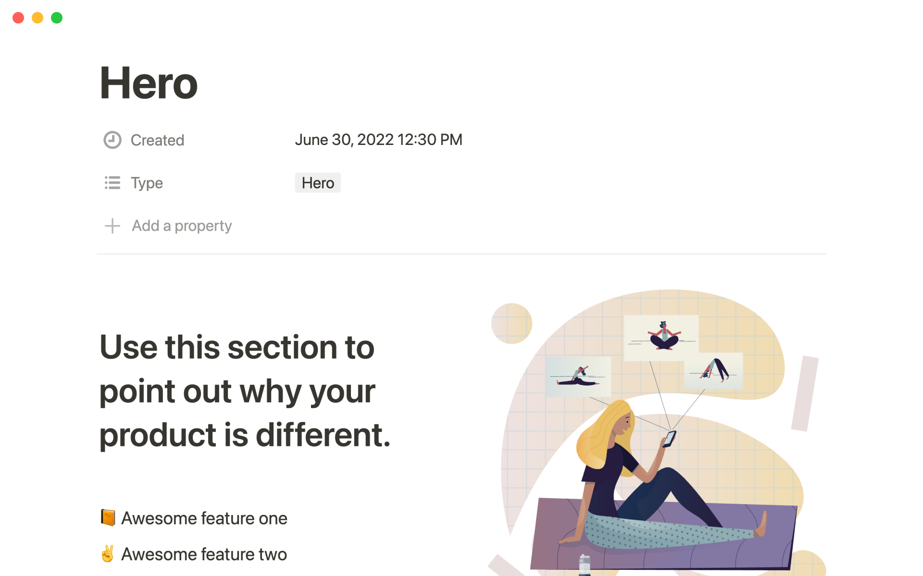Image resolution: width=923 pixels, height=576 pixels.
Task: Click the list icon beside Type
Action: click(x=112, y=183)
